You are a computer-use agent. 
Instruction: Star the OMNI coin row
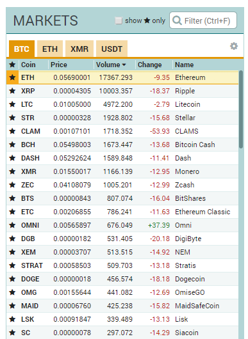[x=12, y=225]
